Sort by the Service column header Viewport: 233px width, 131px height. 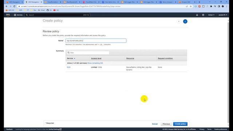click(71, 58)
